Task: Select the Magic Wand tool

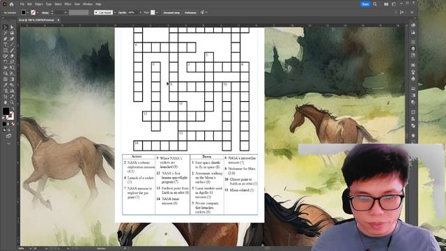Action: tap(5, 33)
